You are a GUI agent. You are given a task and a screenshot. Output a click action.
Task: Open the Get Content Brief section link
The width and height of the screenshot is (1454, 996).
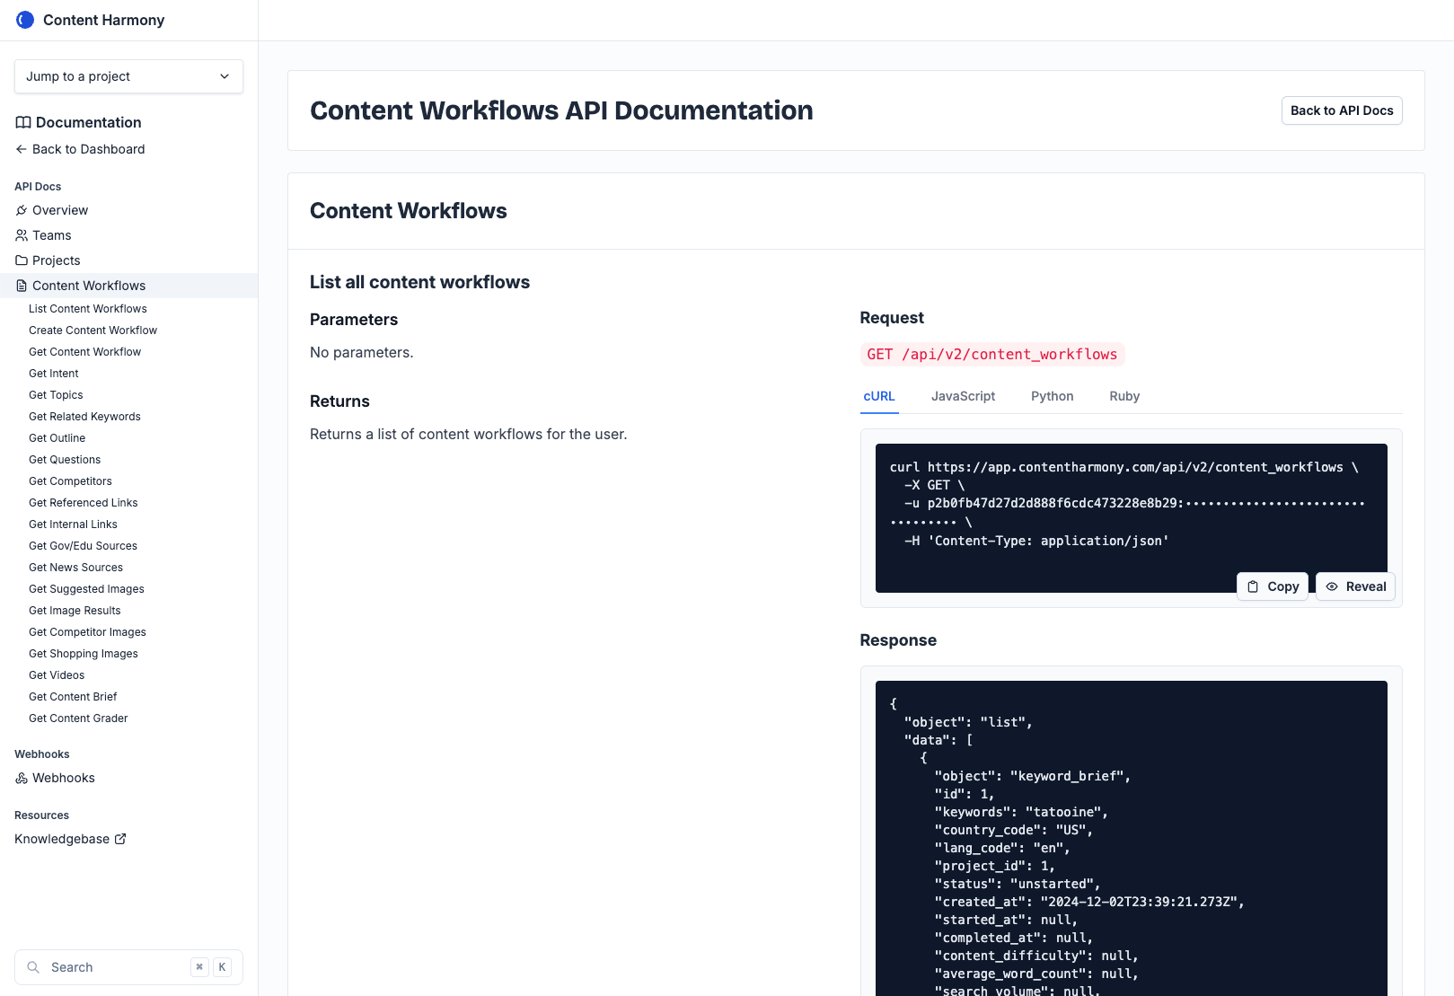coord(73,697)
